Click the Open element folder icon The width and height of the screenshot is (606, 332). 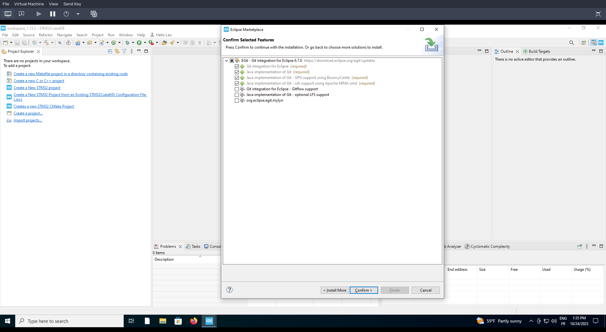(164, 43)
